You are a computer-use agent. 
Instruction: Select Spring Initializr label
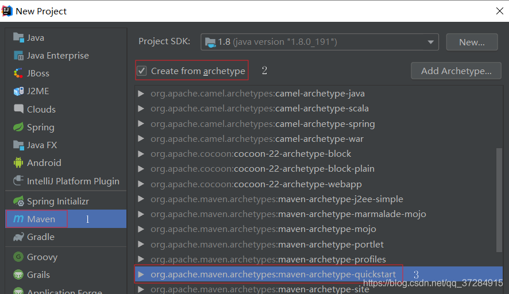(58, 202)
